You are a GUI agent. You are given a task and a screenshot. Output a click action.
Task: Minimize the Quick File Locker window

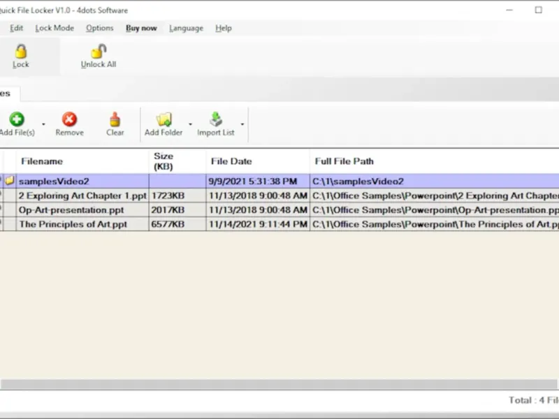point(509,10)
